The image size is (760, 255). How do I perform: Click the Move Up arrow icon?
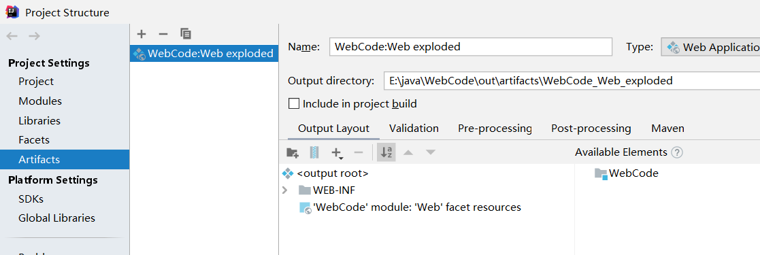(x=408, y=153)
